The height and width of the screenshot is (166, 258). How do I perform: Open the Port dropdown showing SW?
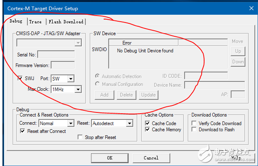(x=62, y=79)
